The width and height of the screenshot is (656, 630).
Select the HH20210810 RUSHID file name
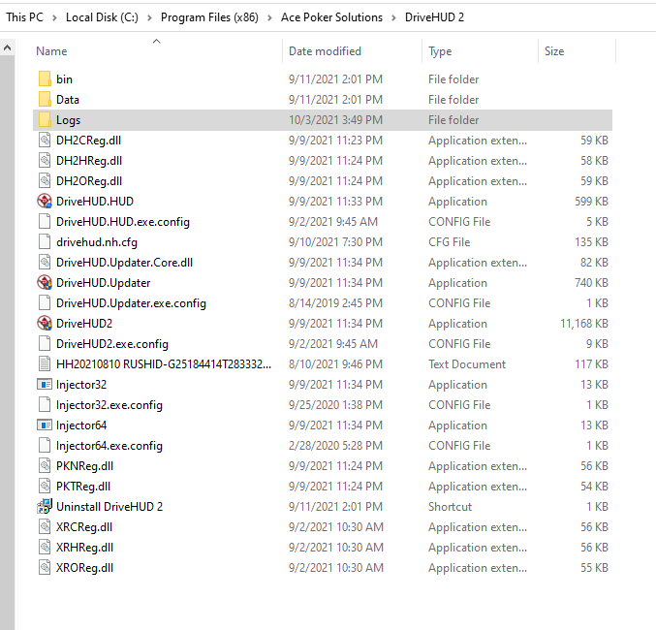[x=164, y=364]
